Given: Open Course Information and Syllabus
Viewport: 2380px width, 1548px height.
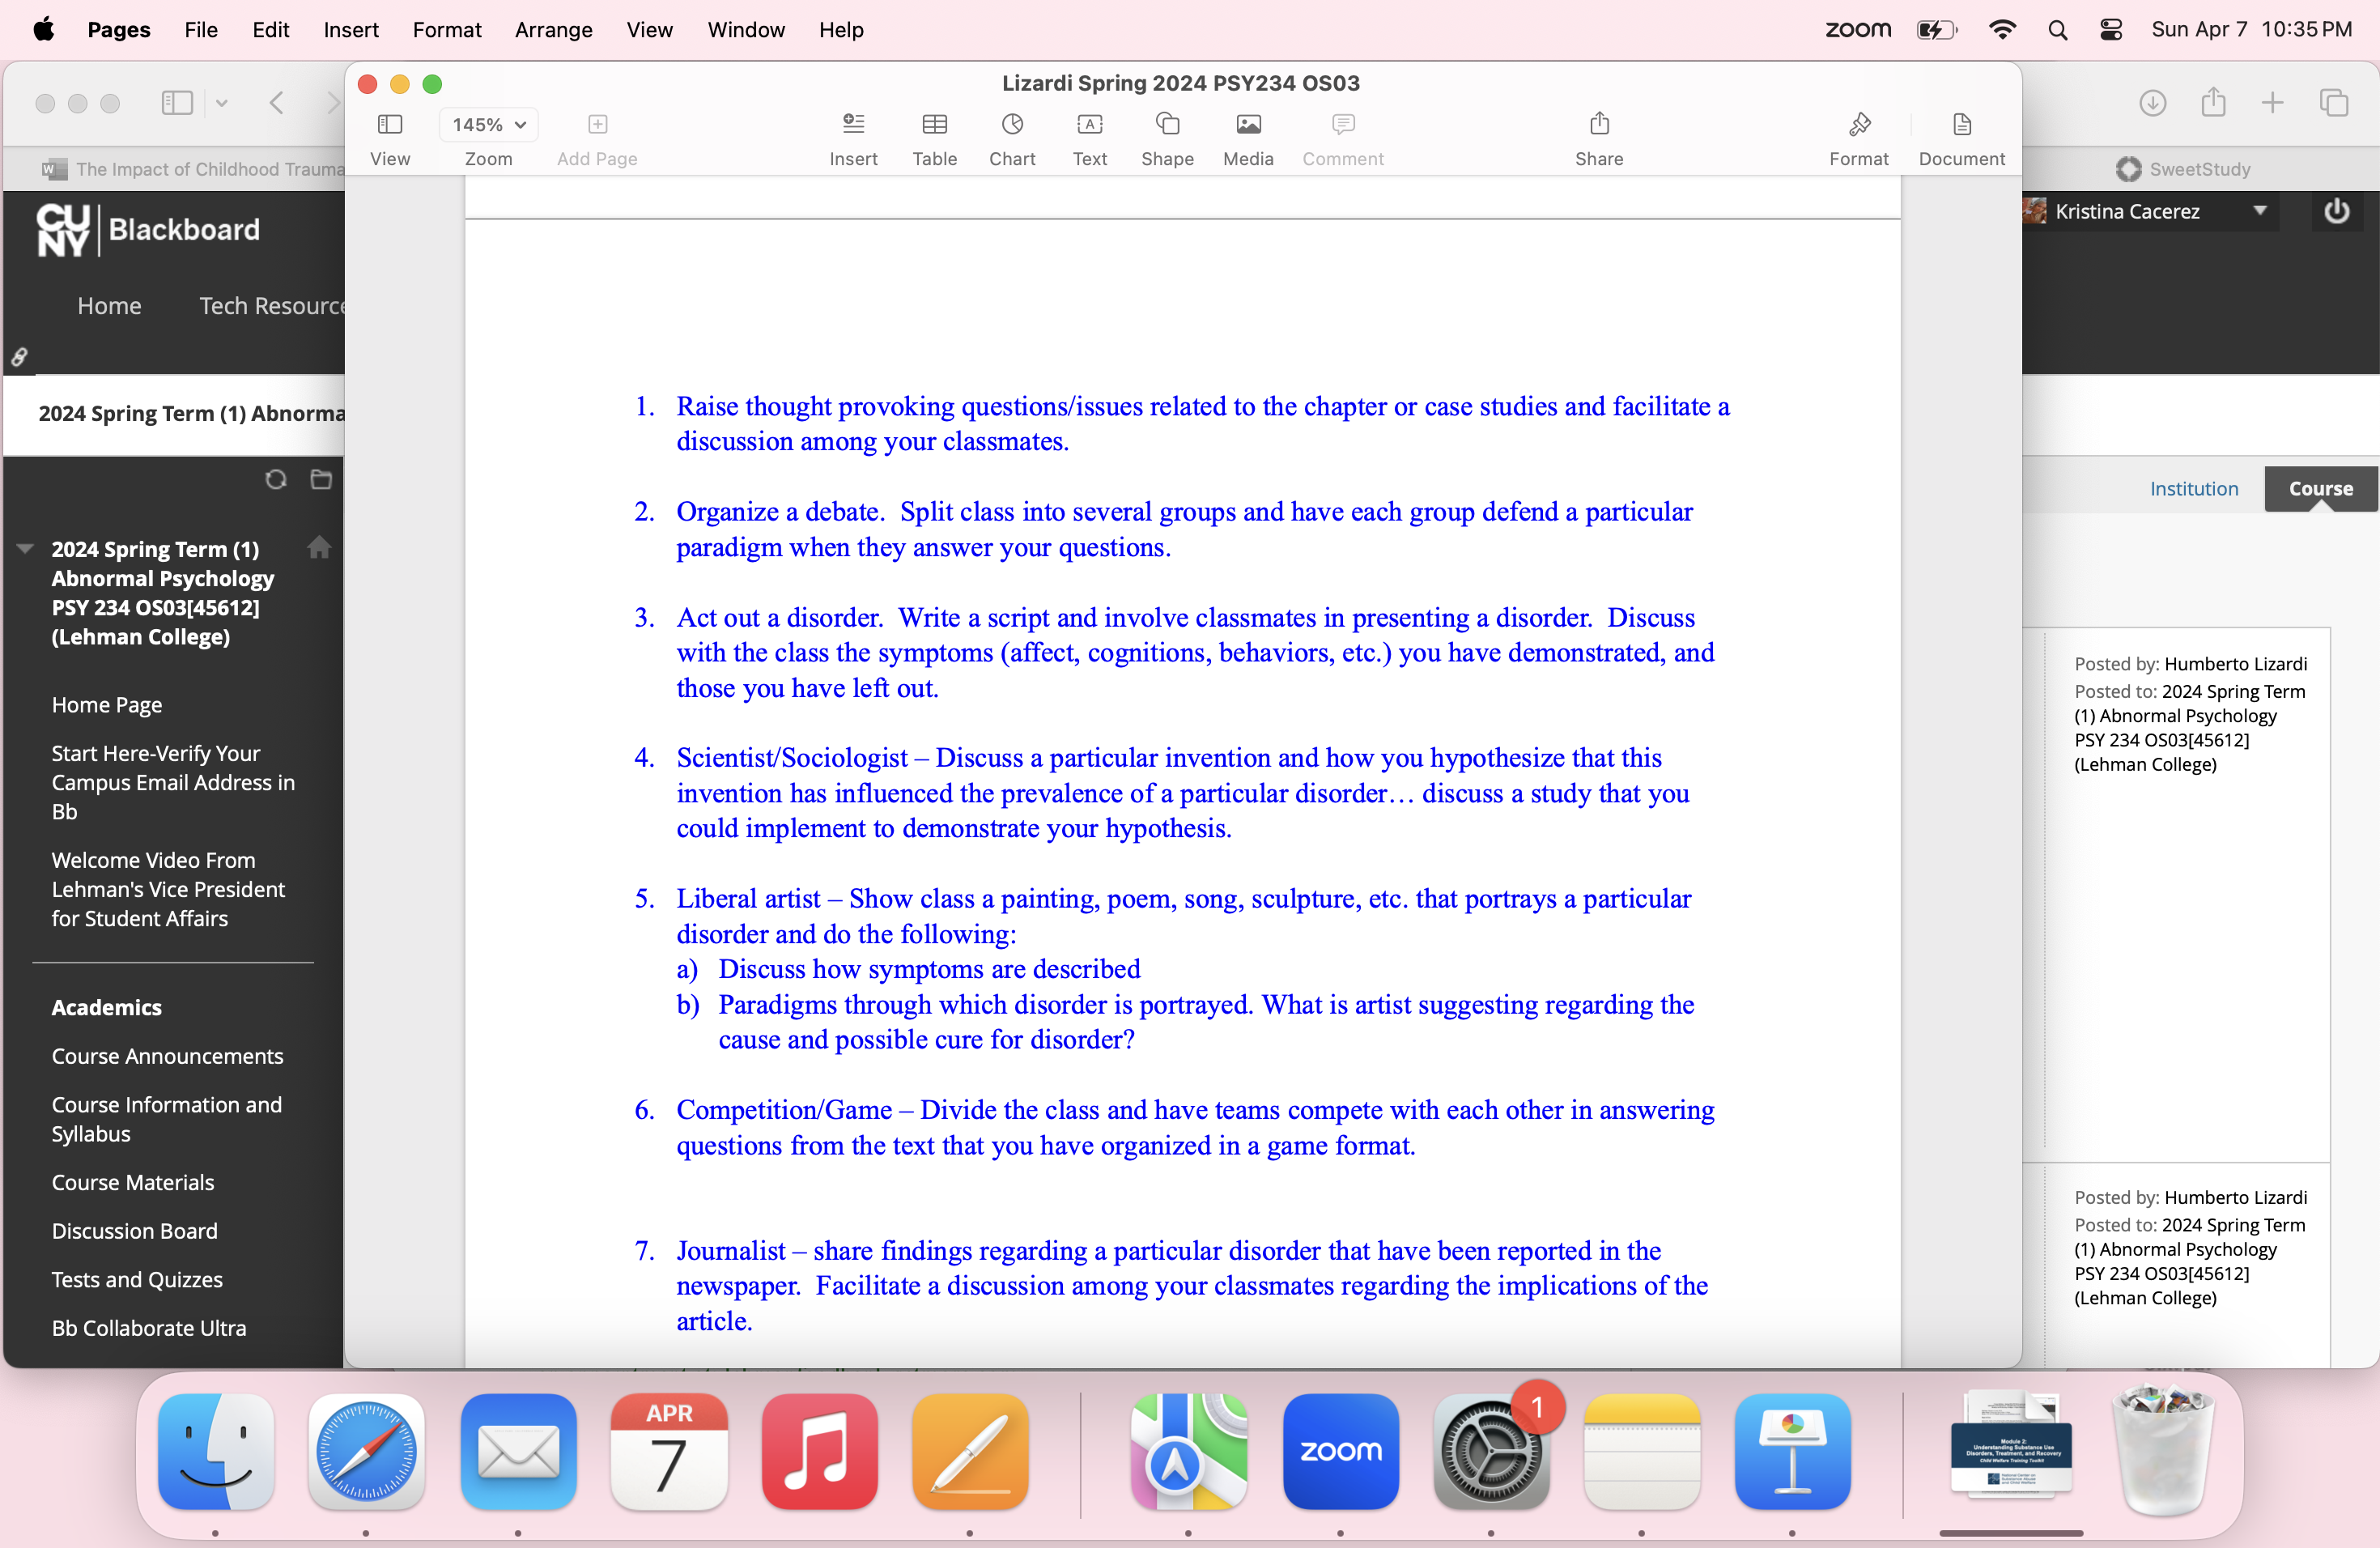Looking at the screenshot, I should tap(166, 1119).
